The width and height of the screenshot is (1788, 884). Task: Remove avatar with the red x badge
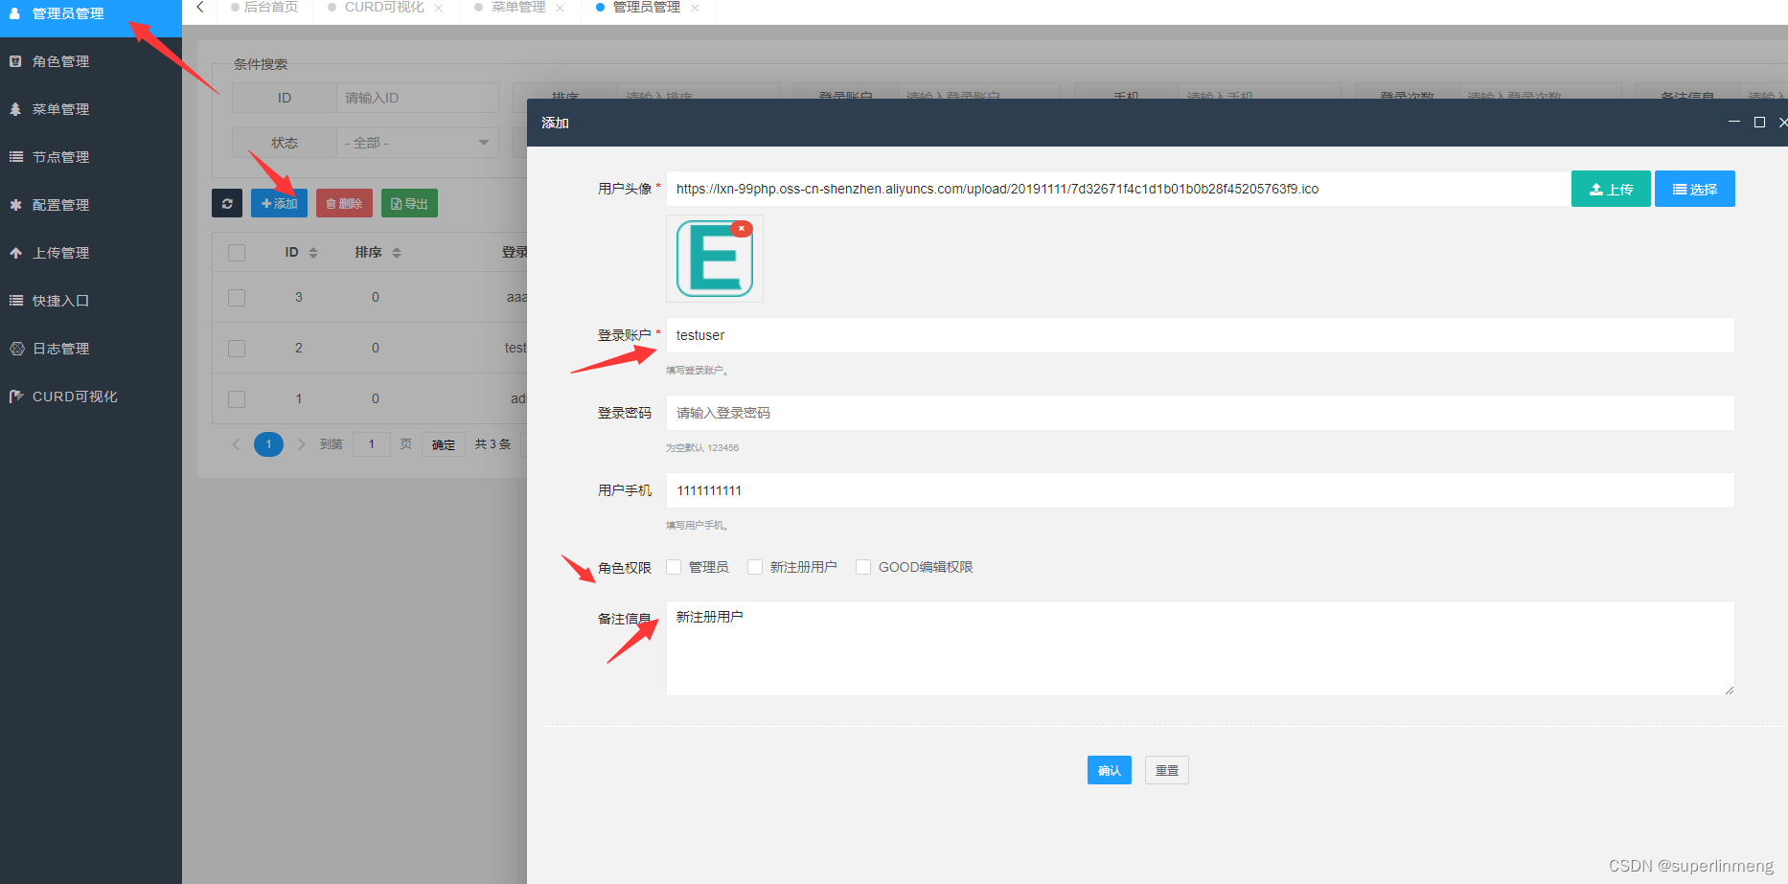coord(742,229)
